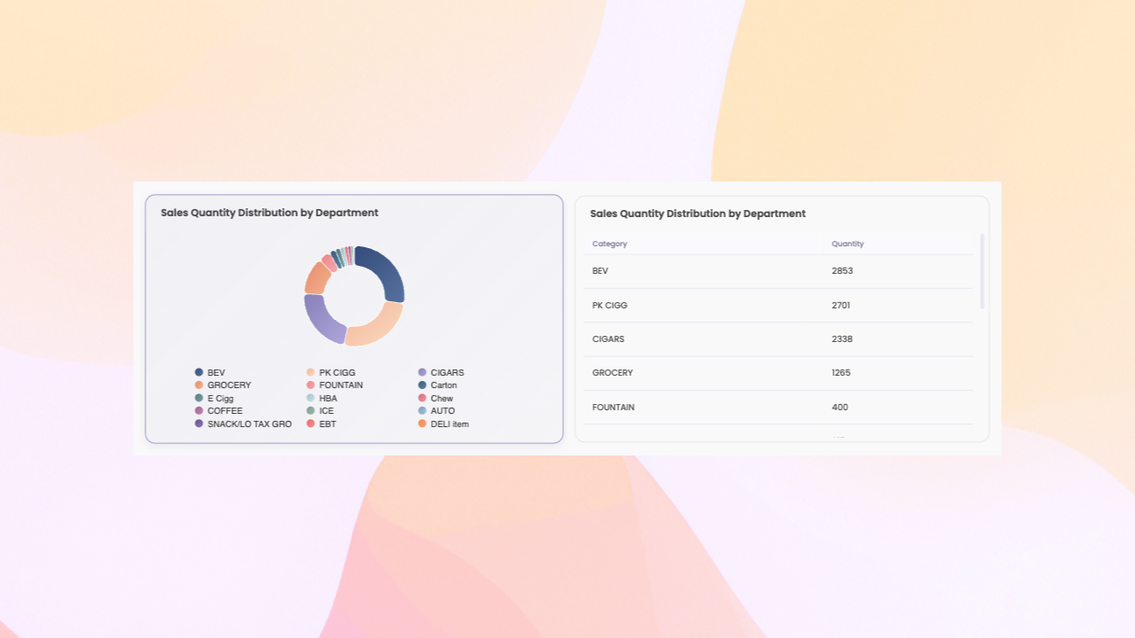Click the GROCERY legend color marker
1135x638 pixels.
(199, 385)
